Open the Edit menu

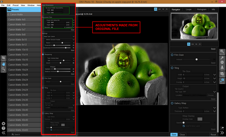pos(9,5)
